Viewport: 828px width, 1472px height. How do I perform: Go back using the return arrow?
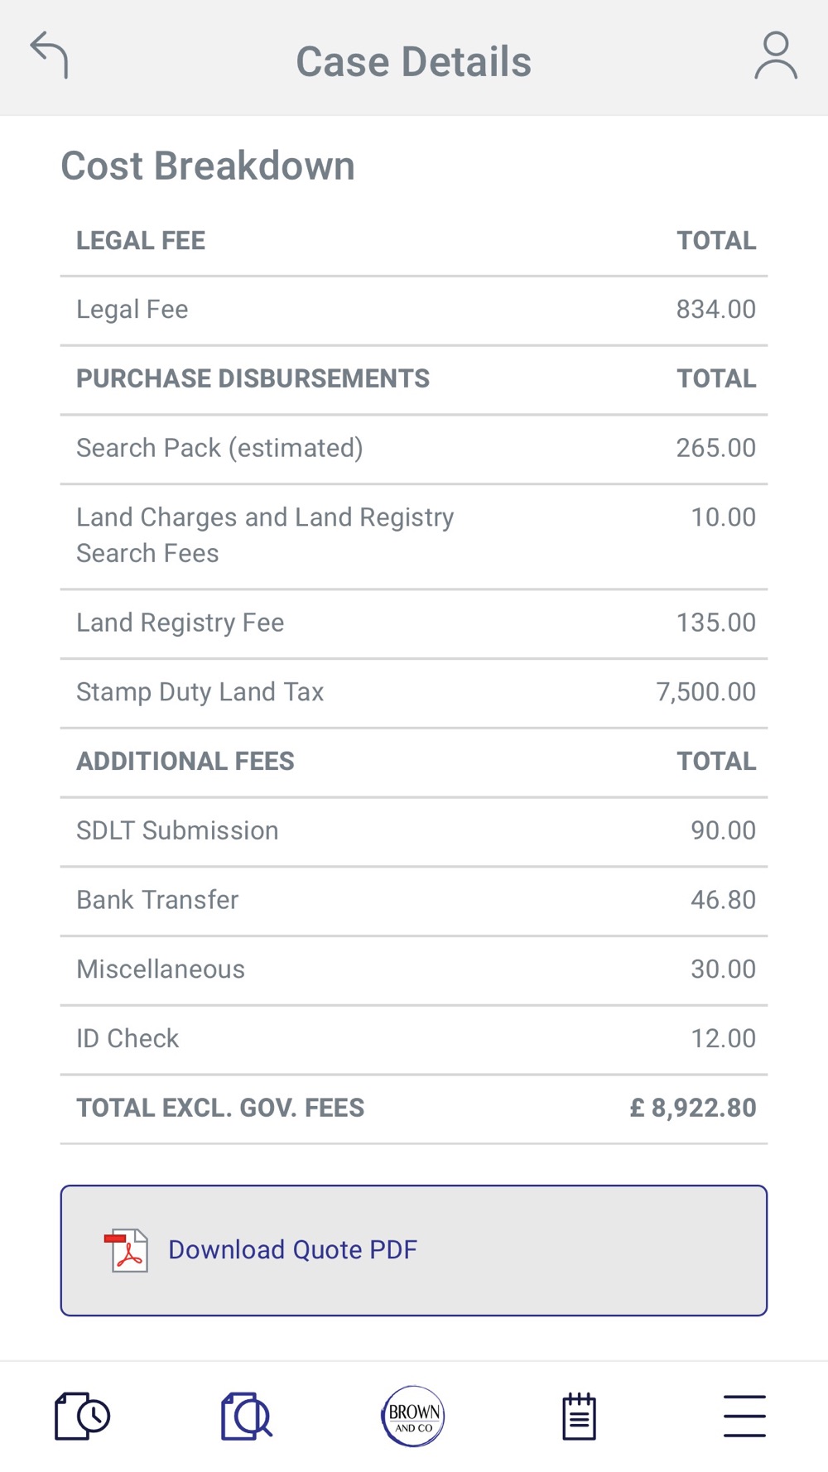[x=50, y=55]
